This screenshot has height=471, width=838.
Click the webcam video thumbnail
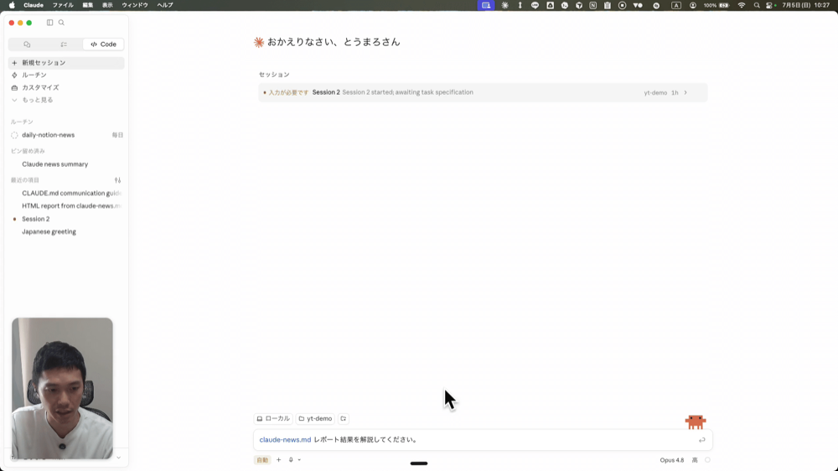click(63, 388)
